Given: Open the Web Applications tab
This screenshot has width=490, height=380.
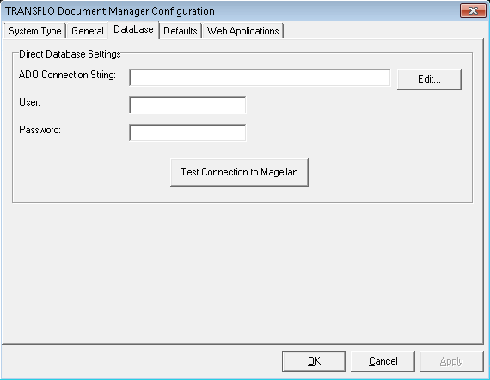Looking at the screenshot, I should pos(242,31).
